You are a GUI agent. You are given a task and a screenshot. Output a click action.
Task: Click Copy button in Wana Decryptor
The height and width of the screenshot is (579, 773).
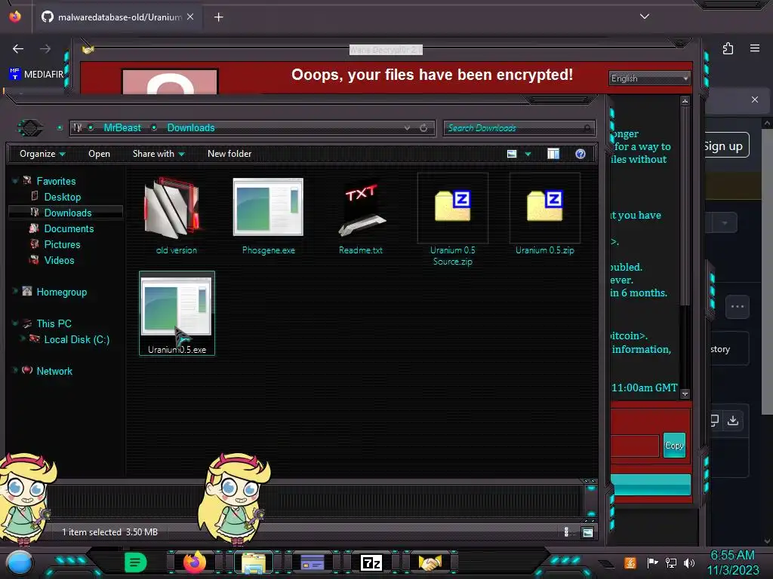674,446
